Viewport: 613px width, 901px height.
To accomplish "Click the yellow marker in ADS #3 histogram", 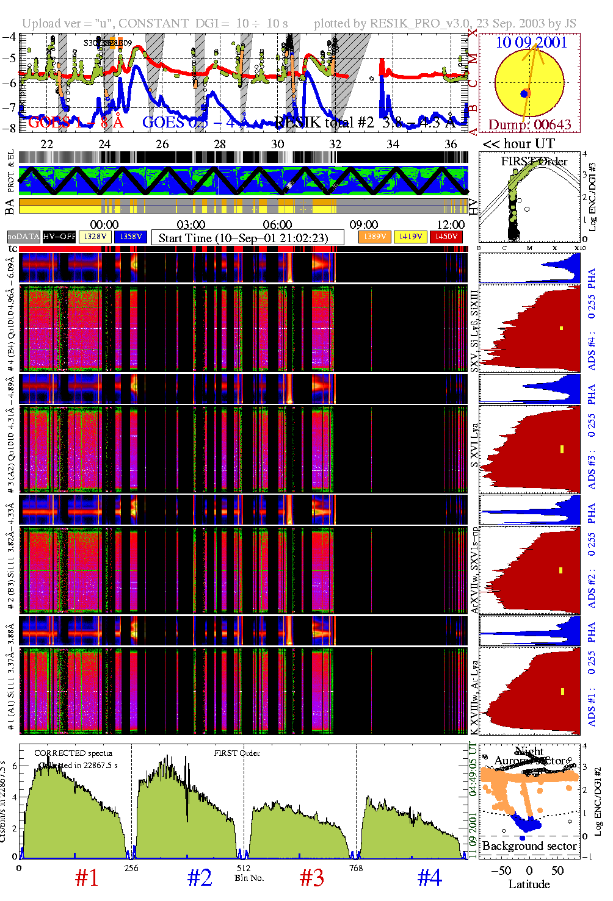I will point(561,450).
